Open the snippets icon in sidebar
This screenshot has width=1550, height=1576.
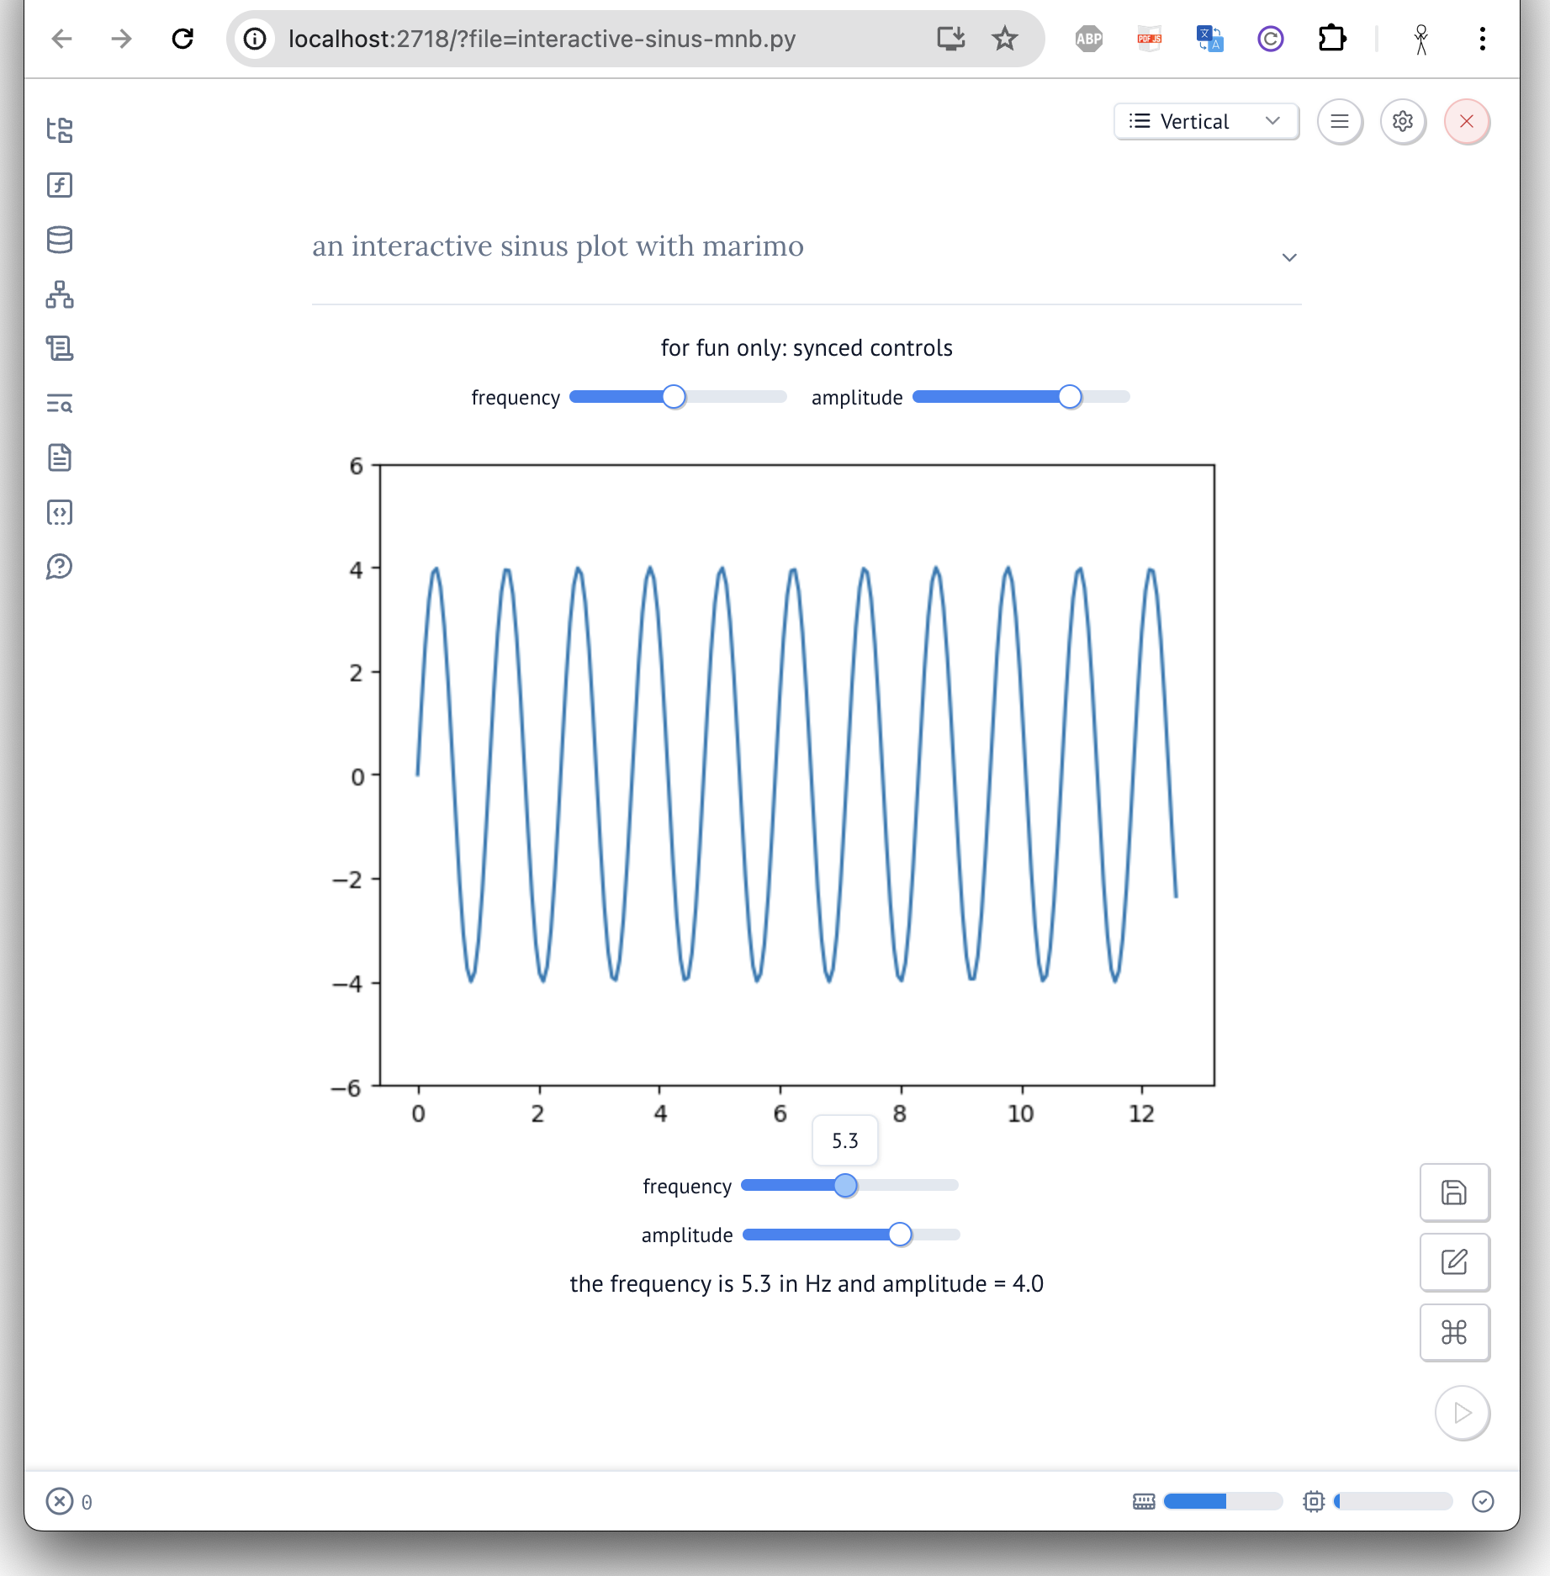[x=60, y=512]
